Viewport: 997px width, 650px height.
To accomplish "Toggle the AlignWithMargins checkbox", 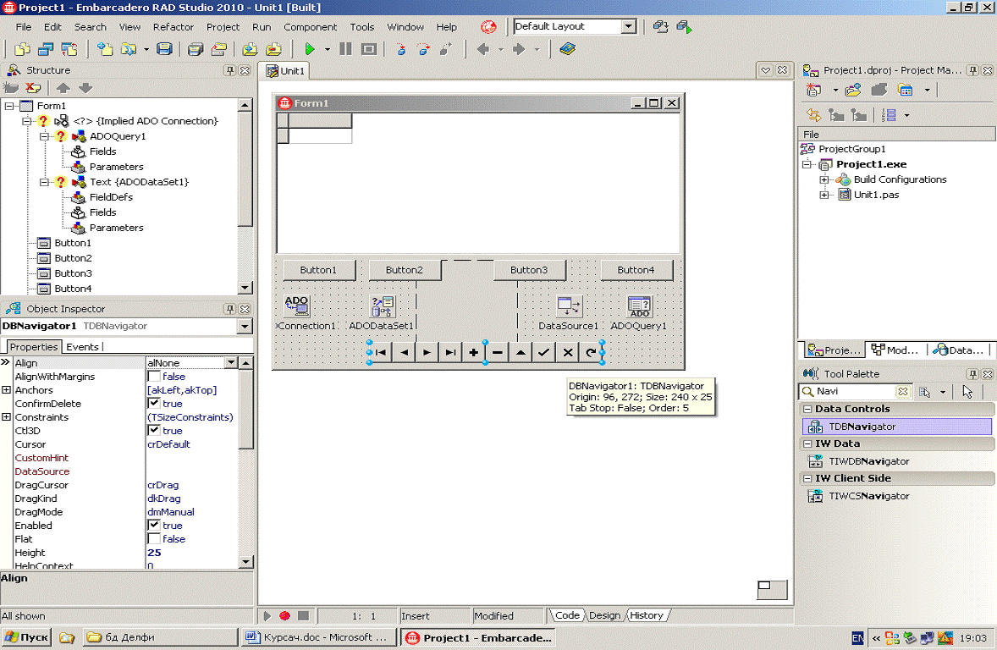I will (154, 377).
